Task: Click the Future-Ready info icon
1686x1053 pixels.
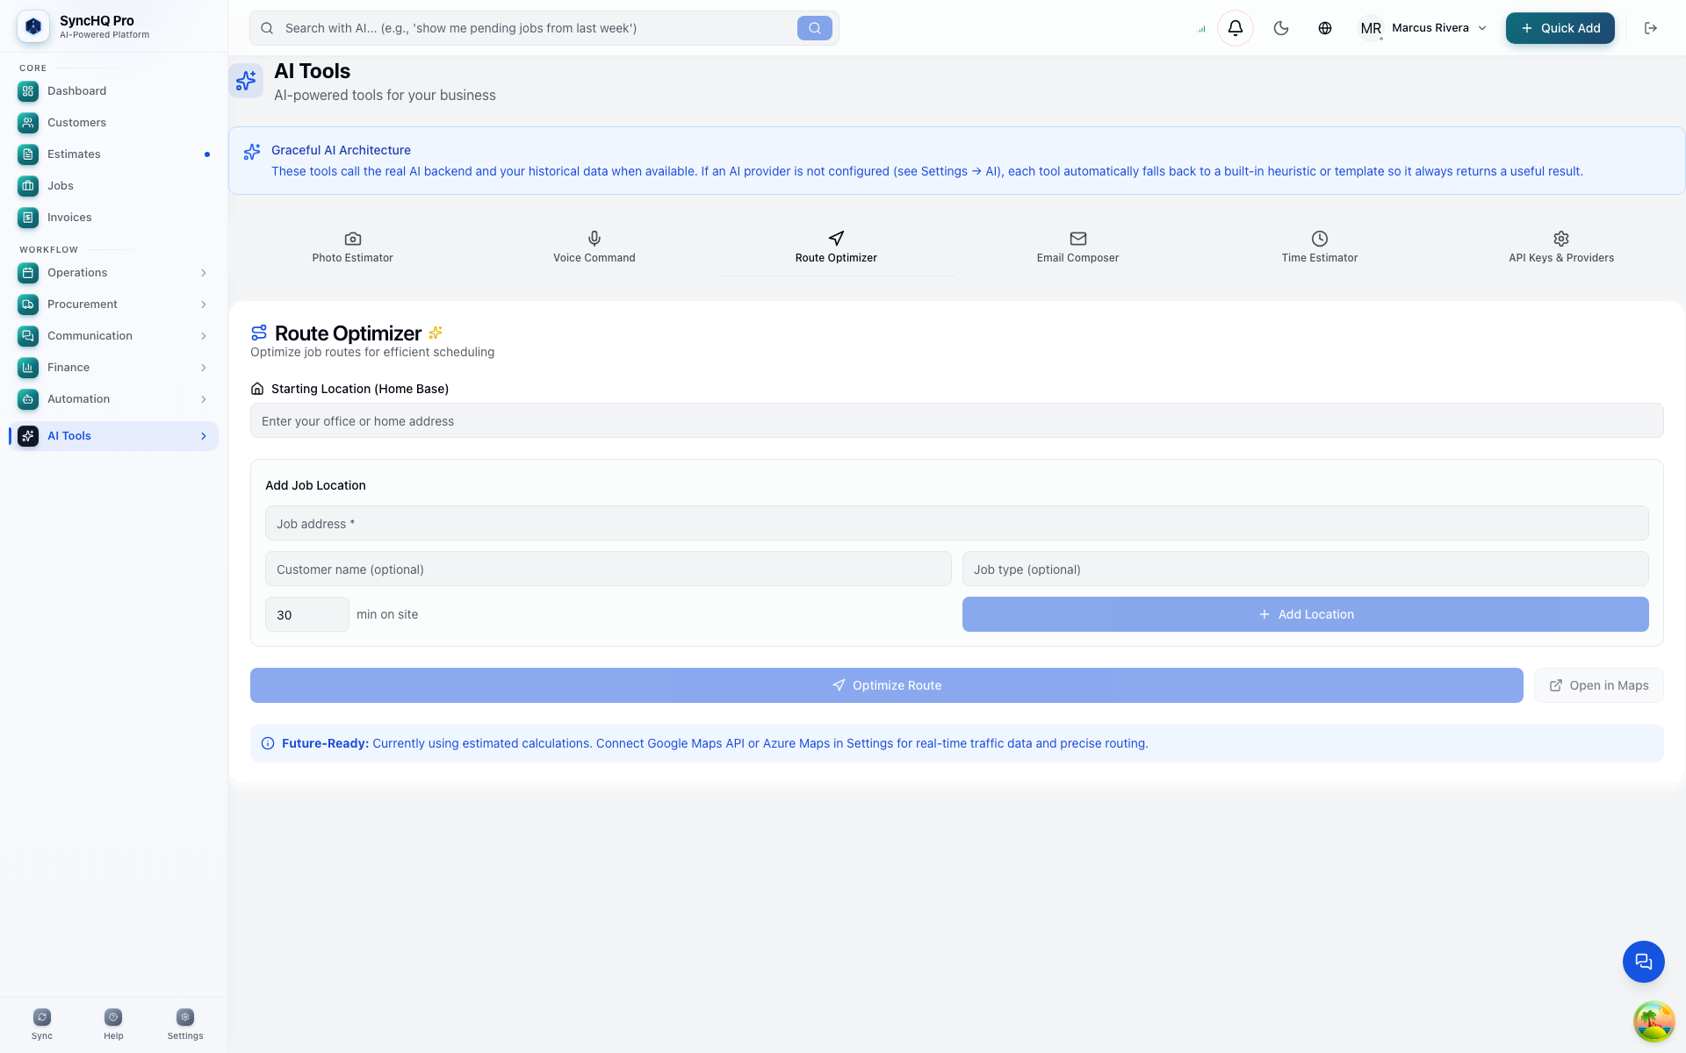Action: click(x=268, y=743)
